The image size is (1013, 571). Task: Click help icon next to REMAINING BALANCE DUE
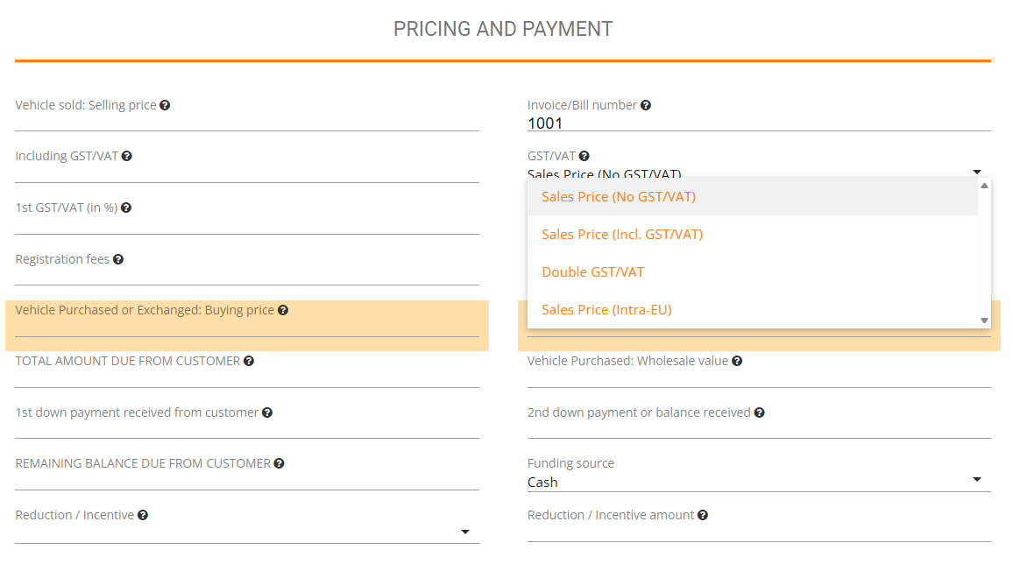[280, 463]
